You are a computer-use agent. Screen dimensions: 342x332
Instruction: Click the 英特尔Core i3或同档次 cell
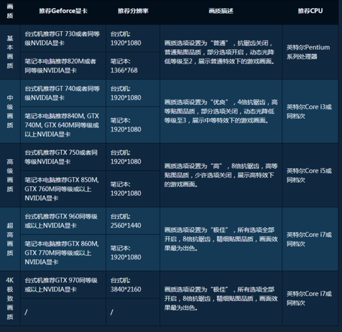click(310, 112)
